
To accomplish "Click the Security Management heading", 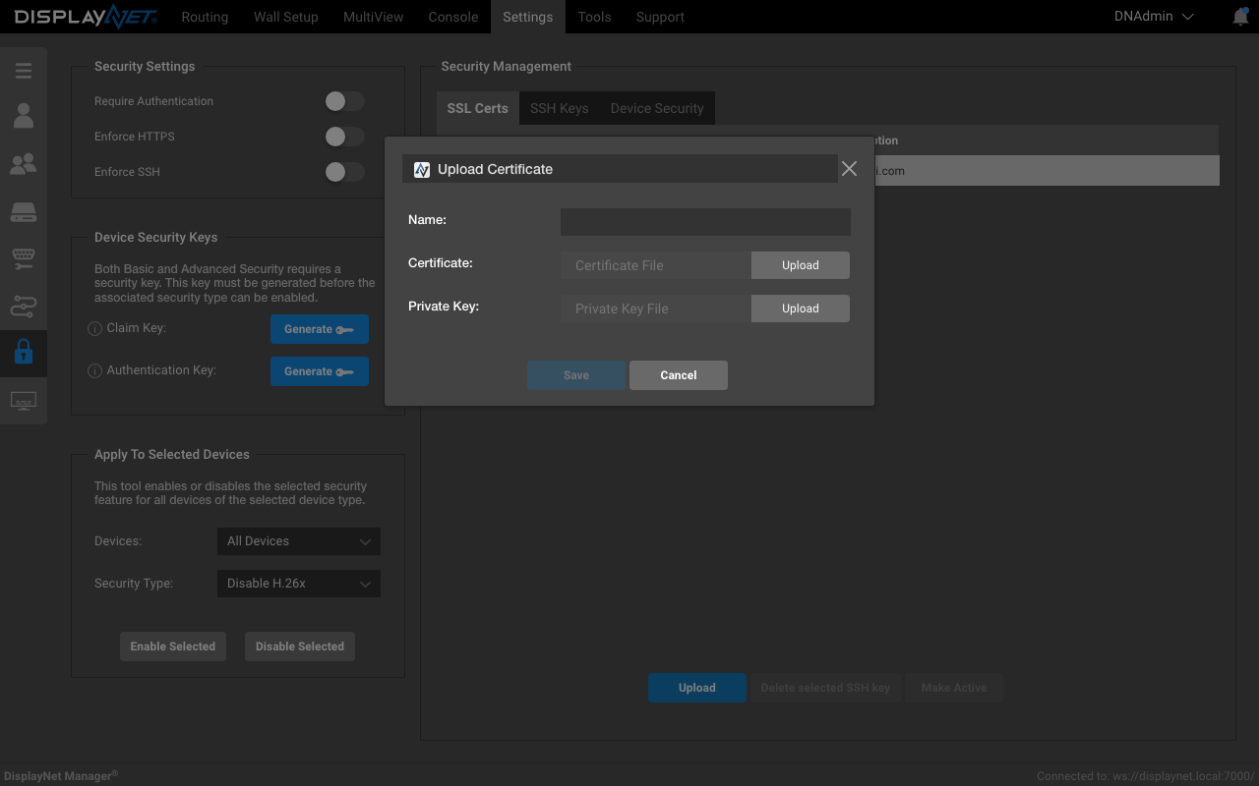I will click(x=506, y=67).
